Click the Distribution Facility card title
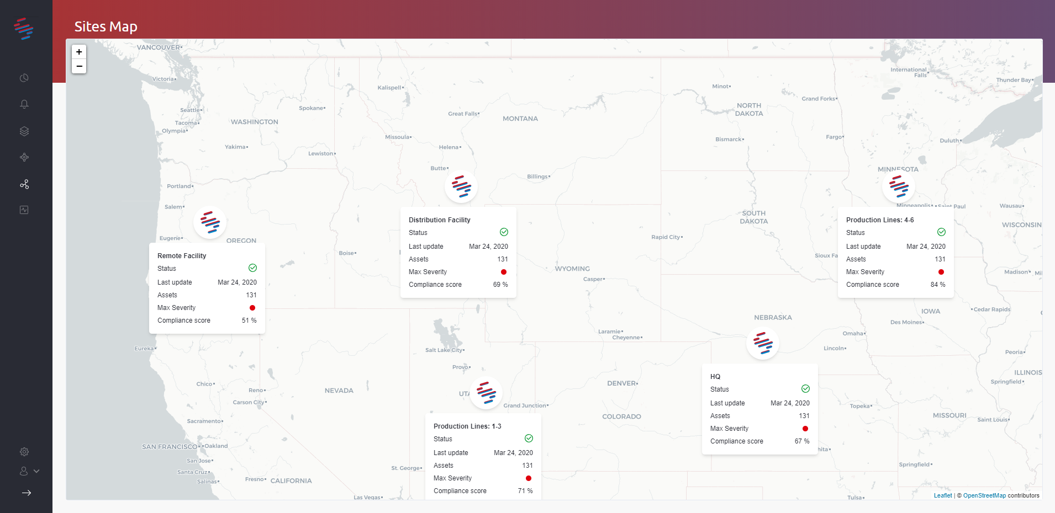 point(440,220)
